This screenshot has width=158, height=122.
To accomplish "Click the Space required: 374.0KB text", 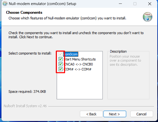I will (27, 92).
